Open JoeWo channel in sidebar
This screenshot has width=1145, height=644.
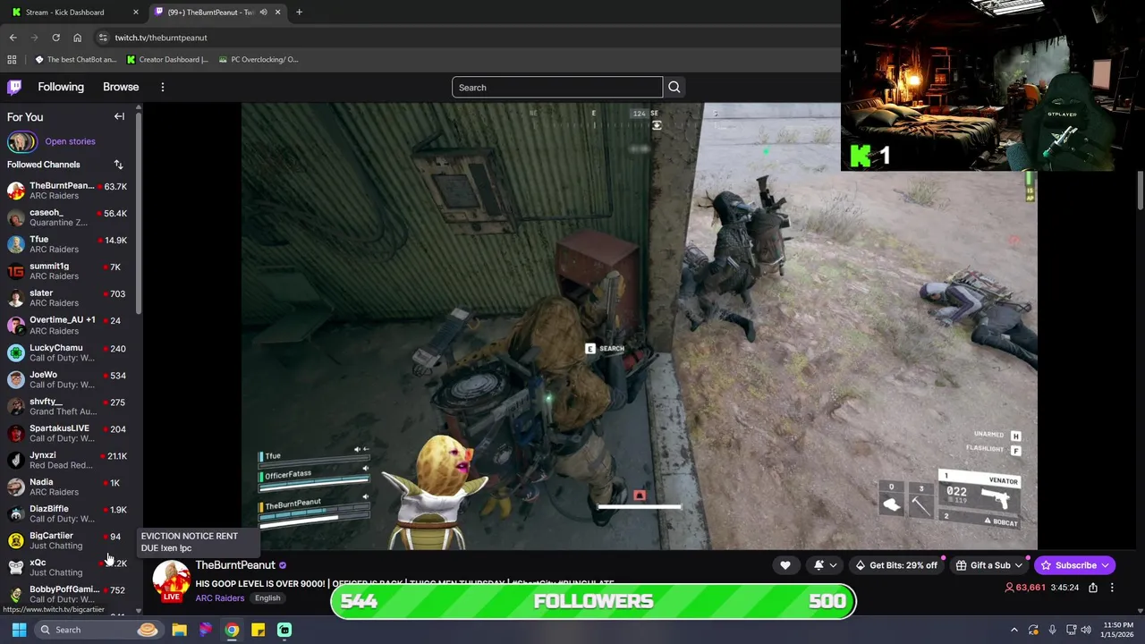click(x=69, y=379)
